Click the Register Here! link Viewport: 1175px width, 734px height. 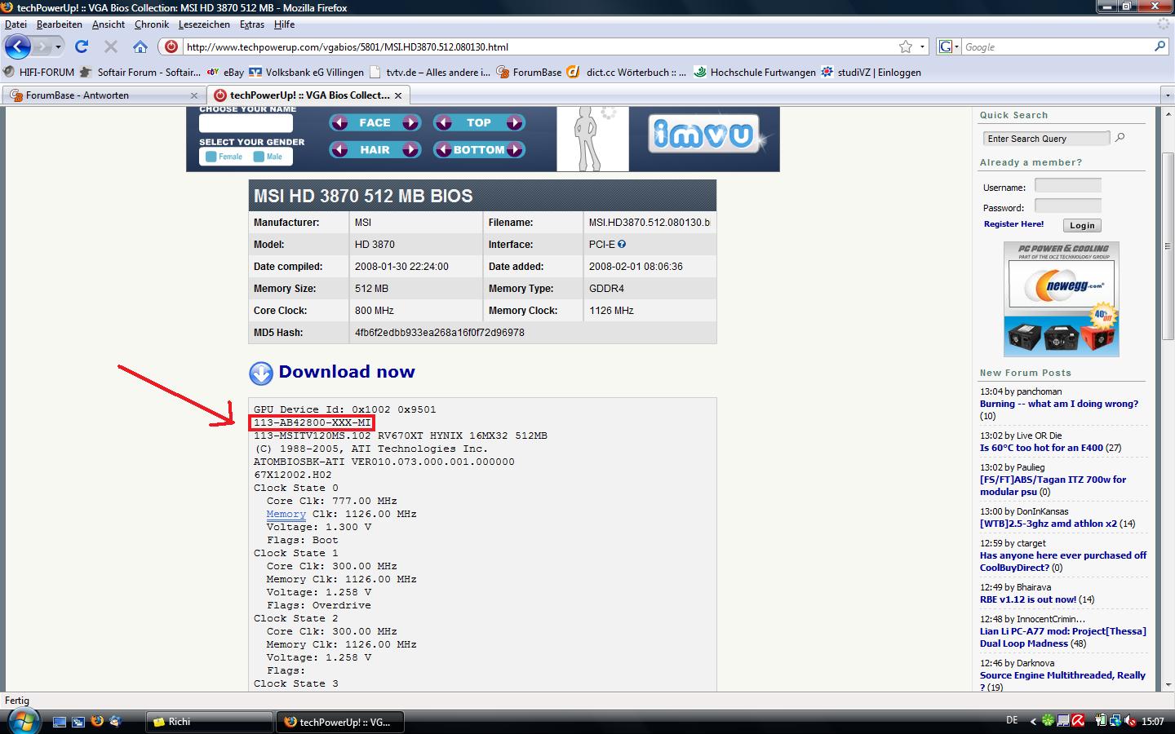[x=1013, y=223]
